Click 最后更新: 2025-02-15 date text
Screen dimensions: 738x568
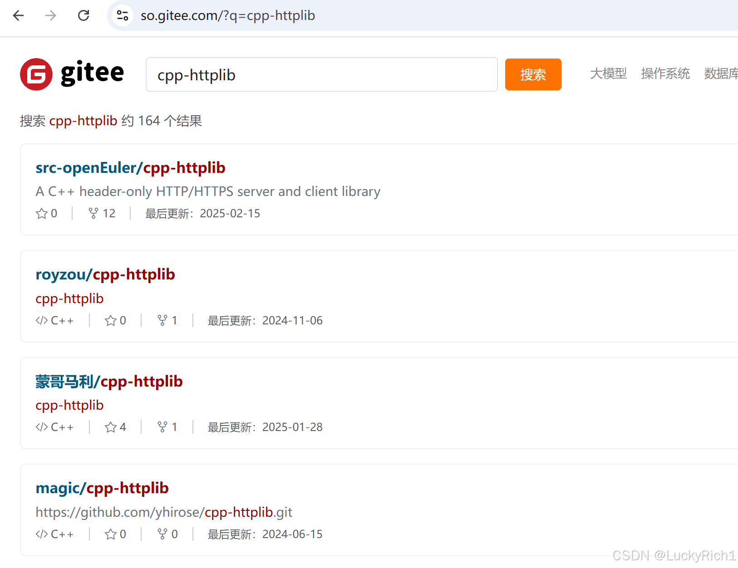202,213
